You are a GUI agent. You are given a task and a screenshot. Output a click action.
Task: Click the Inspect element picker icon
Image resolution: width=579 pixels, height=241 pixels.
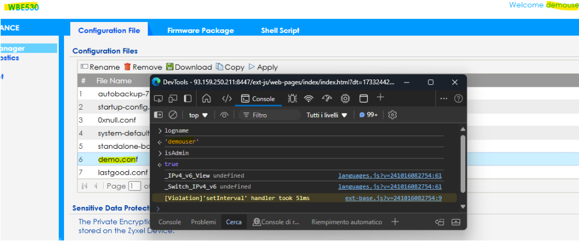click(159, 99)
